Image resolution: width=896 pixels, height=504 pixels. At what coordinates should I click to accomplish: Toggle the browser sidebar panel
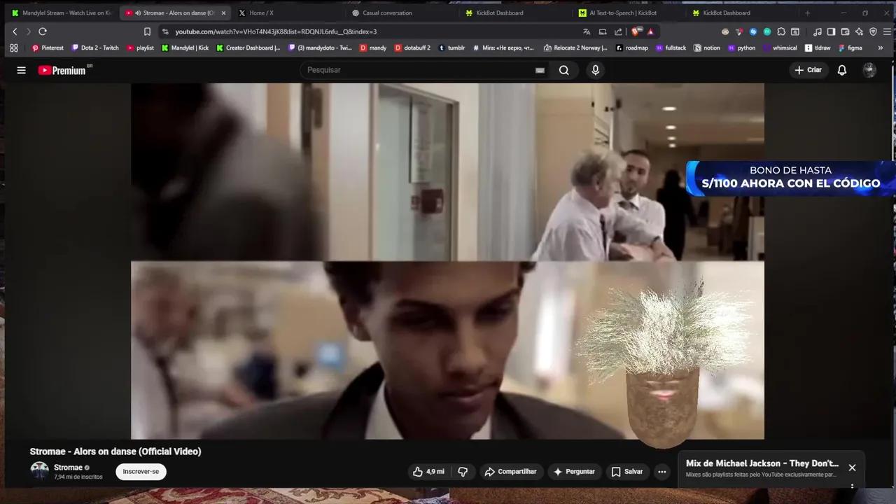(x=831, y=31)
